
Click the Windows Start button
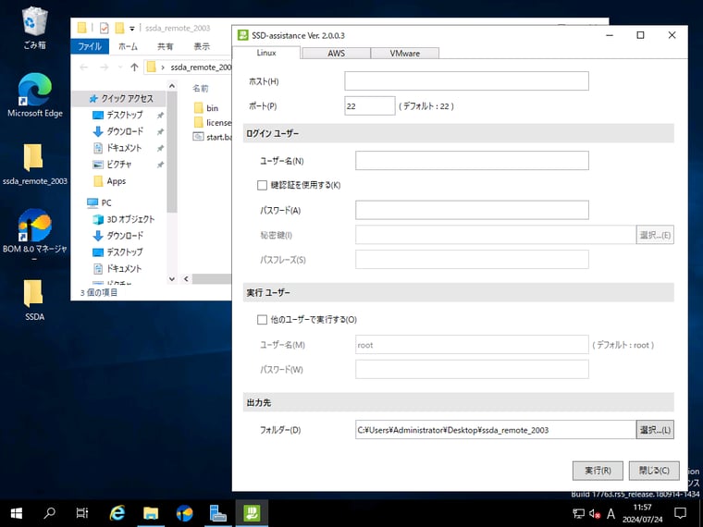[17, 512]
